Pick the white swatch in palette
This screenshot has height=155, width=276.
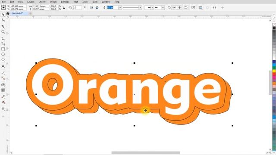pos(274,59)
